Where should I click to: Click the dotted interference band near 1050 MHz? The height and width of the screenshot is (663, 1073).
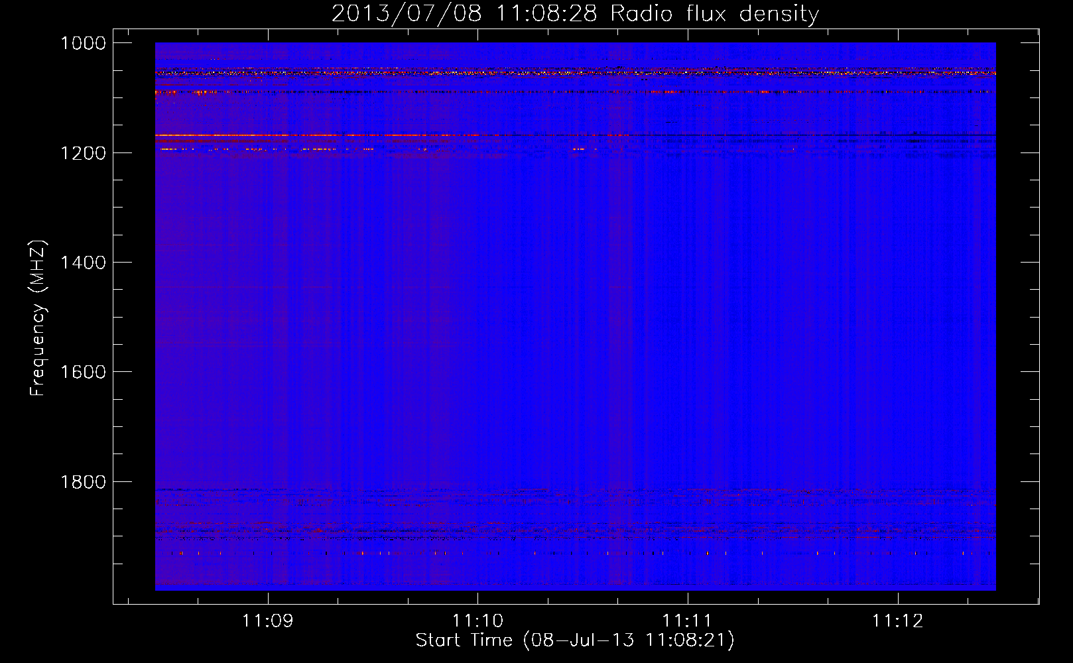click(x=575, y=72)
